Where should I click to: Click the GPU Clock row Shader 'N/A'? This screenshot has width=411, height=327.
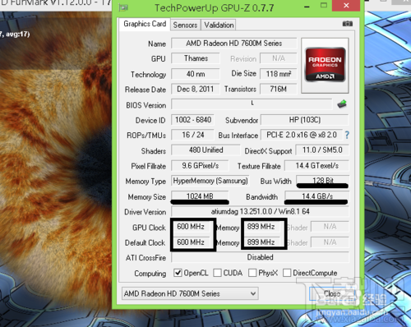pyautogui.click(x=330, y=227)
